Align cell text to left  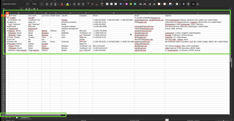pyautogui.click(x=75, y=4)
